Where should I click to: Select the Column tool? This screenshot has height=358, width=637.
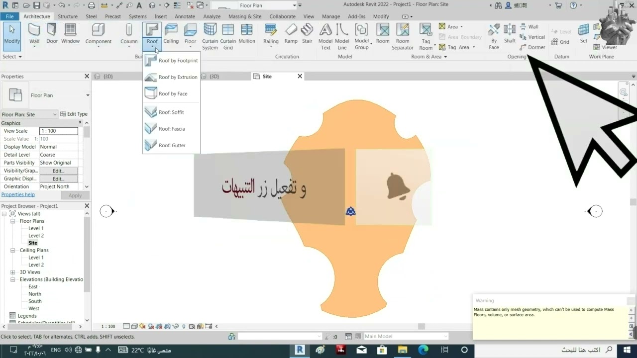(129, 34)
